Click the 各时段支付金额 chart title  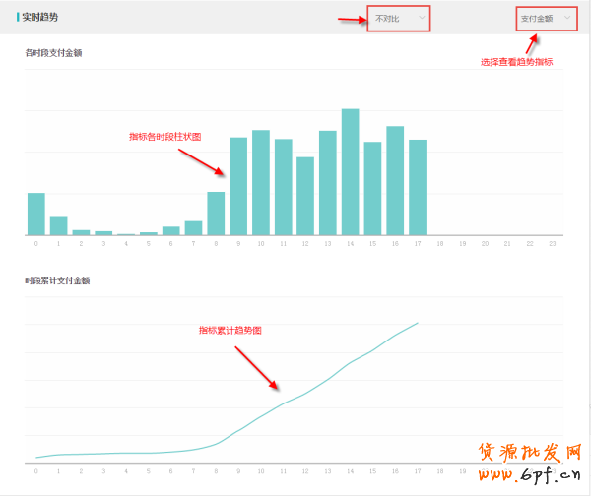coord(53,53)
